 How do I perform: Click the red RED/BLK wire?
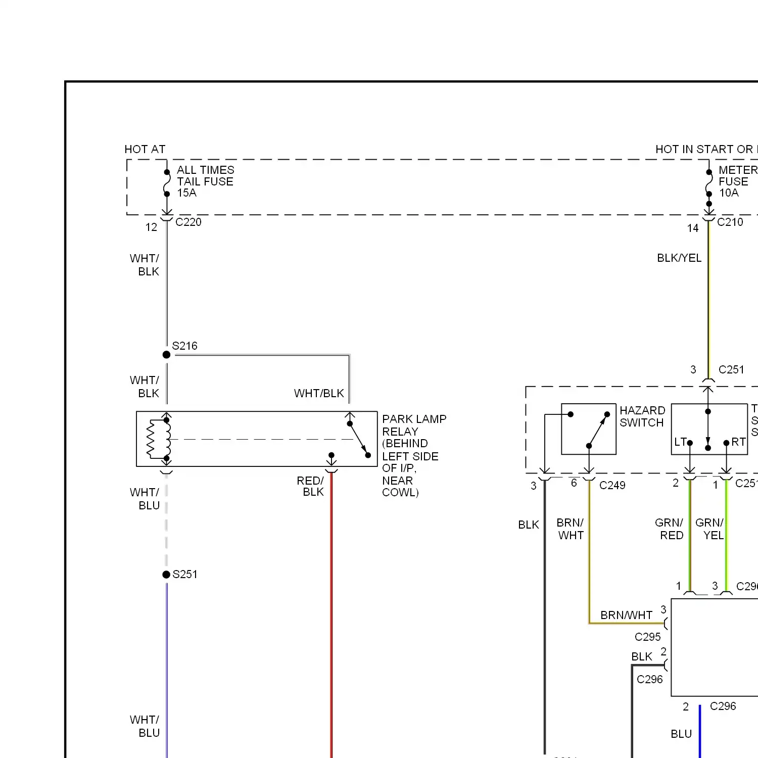point(331,615)
